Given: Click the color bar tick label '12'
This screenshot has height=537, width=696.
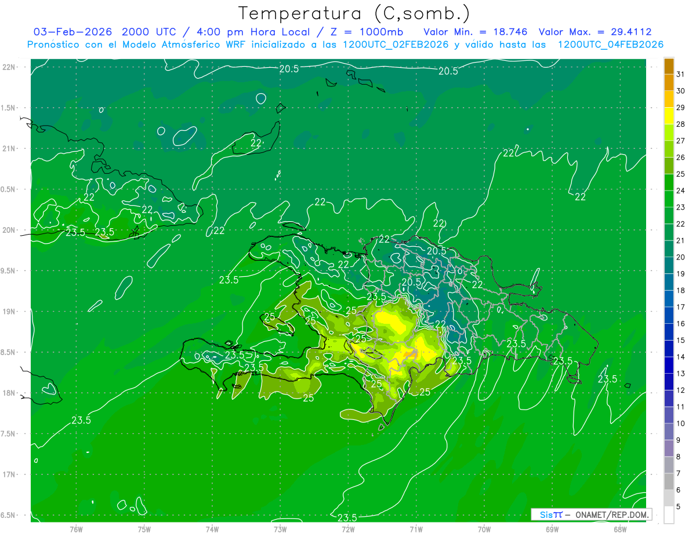Looking at the screenshot, I should point(681,390).
